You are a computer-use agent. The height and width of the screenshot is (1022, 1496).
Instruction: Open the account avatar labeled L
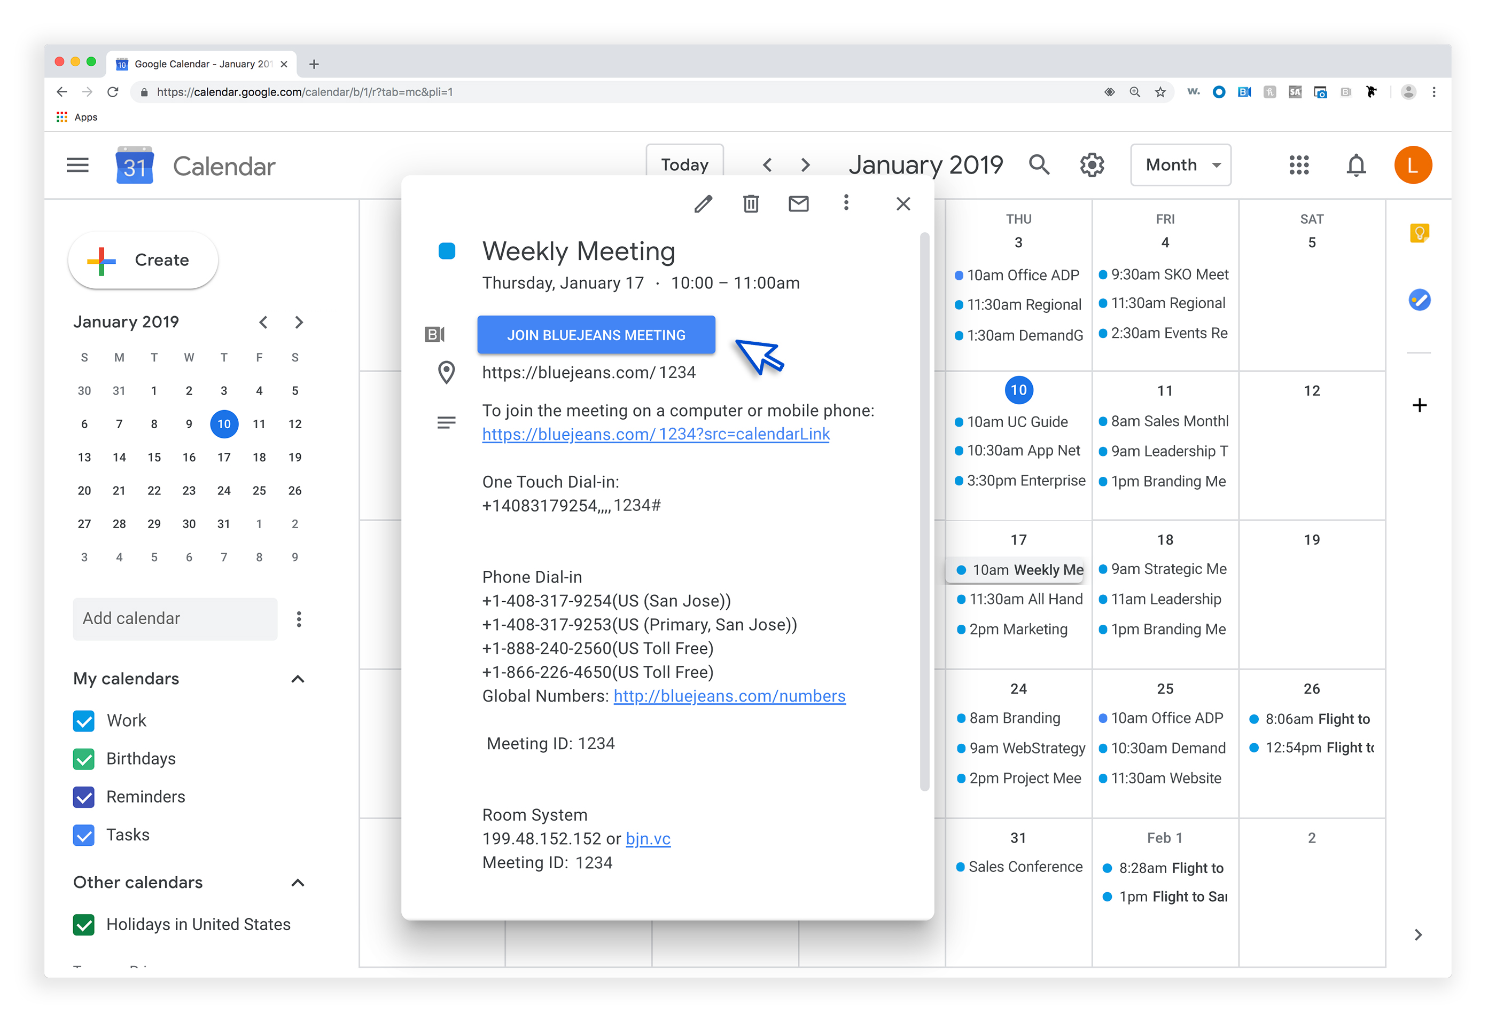1412,166
